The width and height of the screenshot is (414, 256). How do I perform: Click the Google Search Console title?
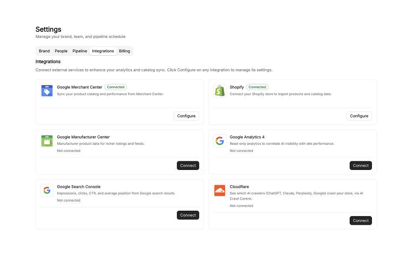[79, 187]
